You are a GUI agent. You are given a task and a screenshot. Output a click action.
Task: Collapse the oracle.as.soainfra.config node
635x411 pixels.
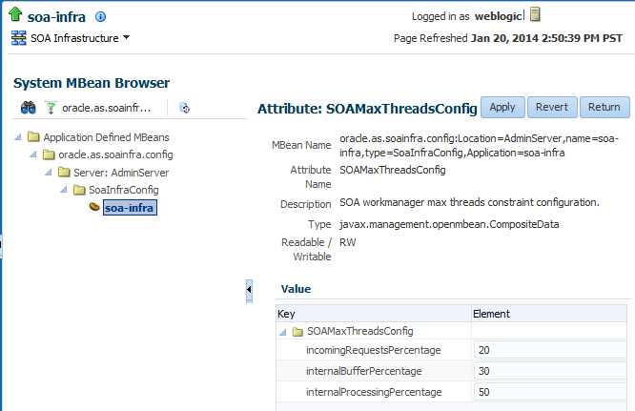pos(33,154)
